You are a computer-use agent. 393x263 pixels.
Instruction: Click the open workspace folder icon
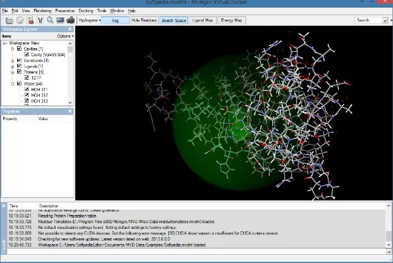pos(9,20)
